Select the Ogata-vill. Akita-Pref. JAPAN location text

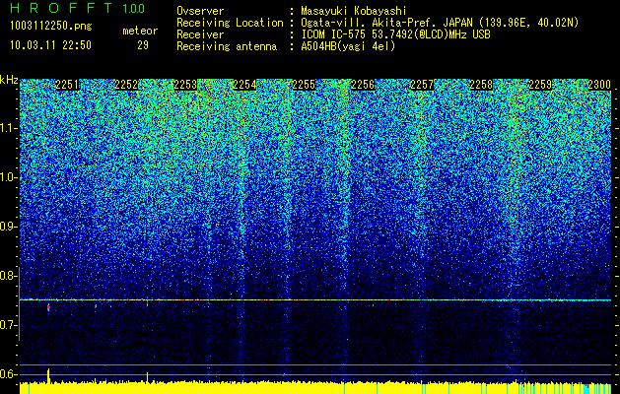(440, 23)
